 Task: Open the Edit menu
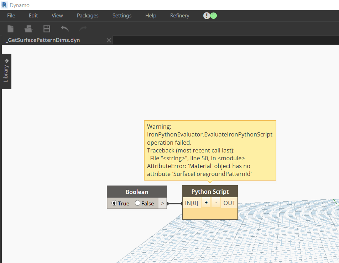pos(33,16)
